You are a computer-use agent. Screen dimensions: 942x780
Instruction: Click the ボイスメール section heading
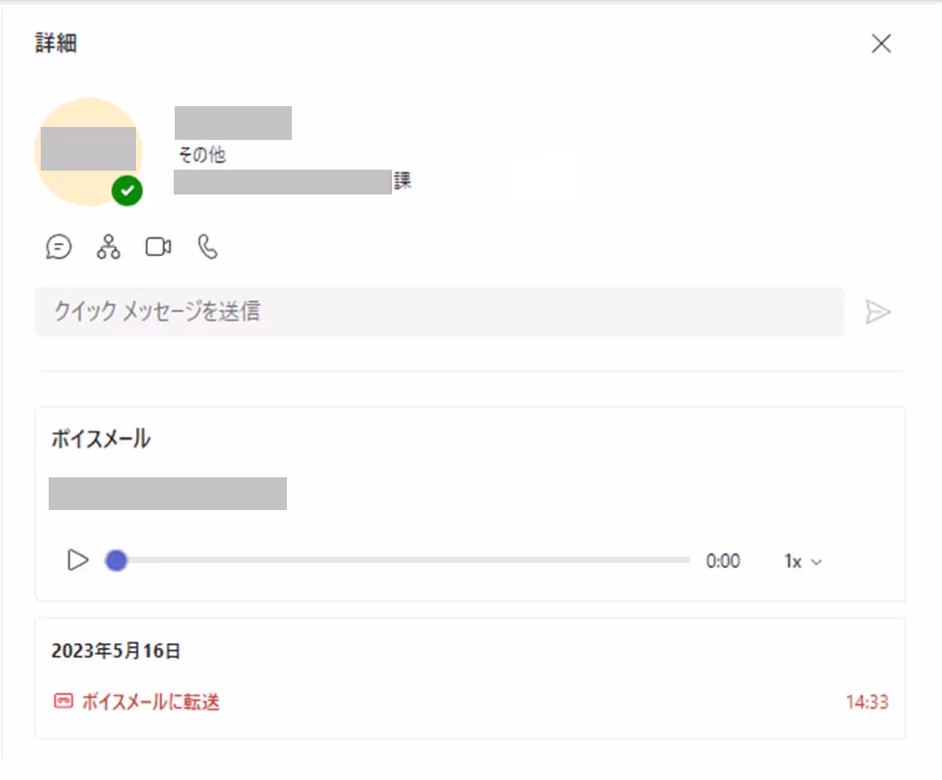[101, 439]
